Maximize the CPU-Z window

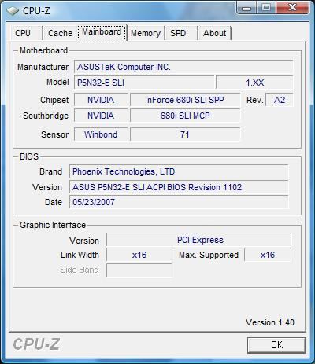tap(266, 8)
